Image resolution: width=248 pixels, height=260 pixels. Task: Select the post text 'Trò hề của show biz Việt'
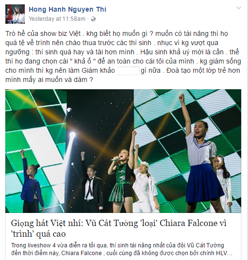point(43,33)
